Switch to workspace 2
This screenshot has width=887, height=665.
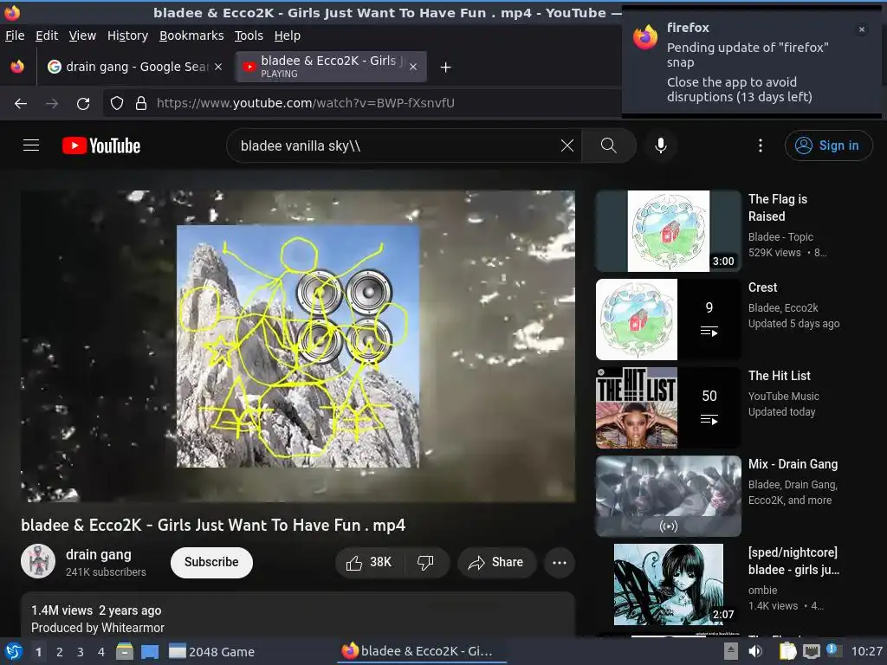click(60, 652)
